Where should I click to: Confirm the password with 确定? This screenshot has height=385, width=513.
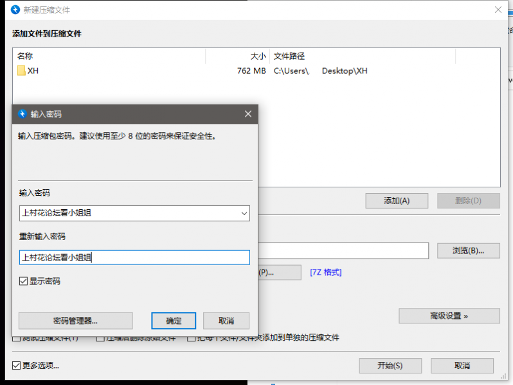pyautogui.click(x=174, y=321)
